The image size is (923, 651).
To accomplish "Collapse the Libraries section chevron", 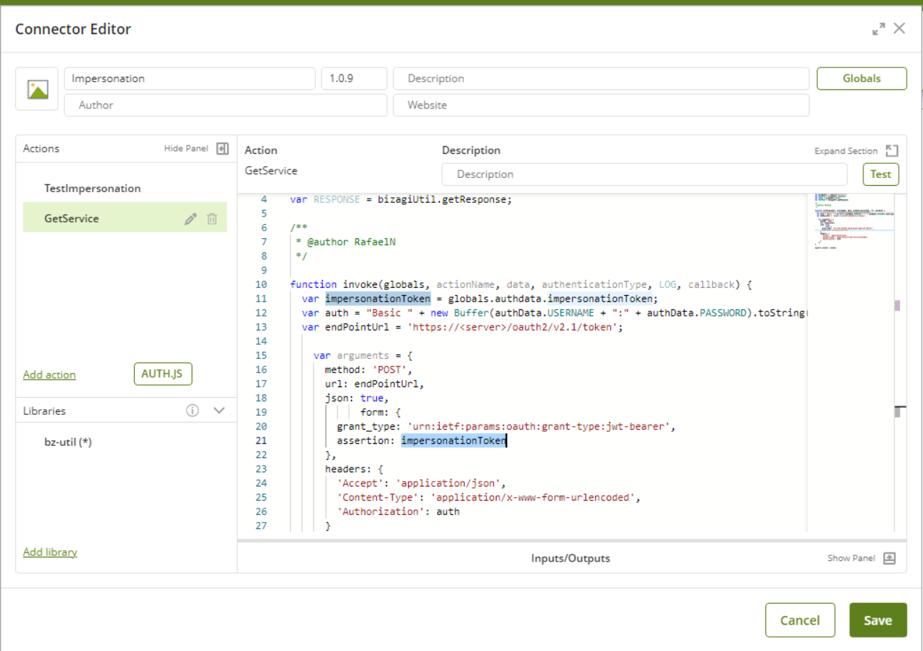I will tap(219, 411).
